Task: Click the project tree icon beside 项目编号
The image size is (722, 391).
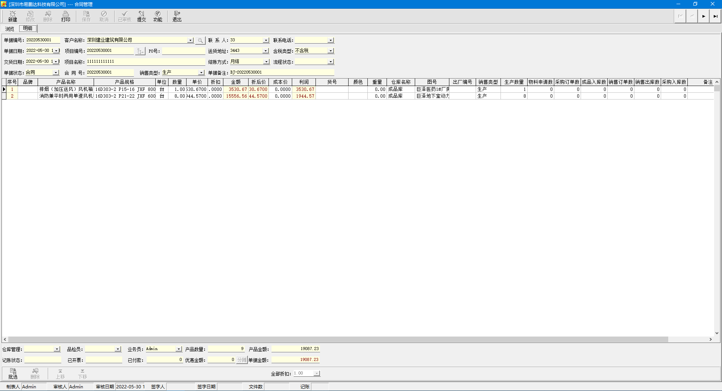Action: point(140,51)
